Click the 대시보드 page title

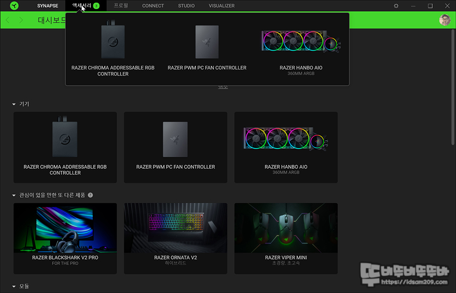click(x=52, y=20)
